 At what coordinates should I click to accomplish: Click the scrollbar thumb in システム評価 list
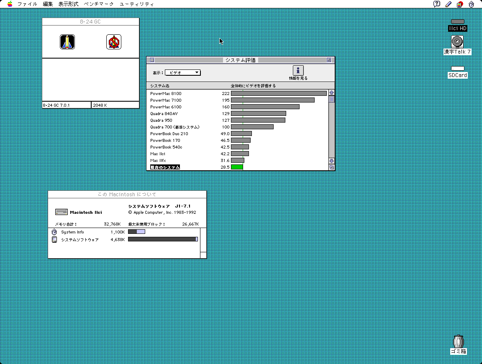point(331,99)
